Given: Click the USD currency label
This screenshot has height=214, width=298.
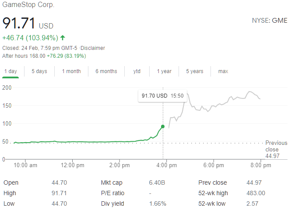Looking at the screenshot, I should point(46,26).
